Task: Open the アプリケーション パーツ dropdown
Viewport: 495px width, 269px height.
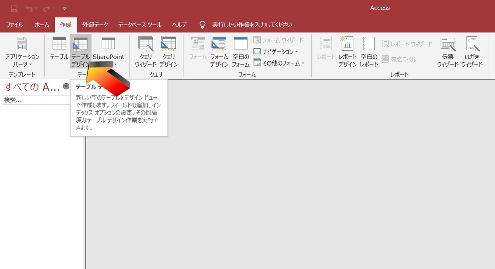Action: point(22,52)
